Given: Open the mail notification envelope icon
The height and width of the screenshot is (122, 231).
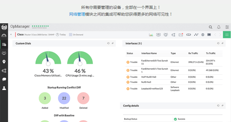Looking at the screenshot, I should [181, 35].
